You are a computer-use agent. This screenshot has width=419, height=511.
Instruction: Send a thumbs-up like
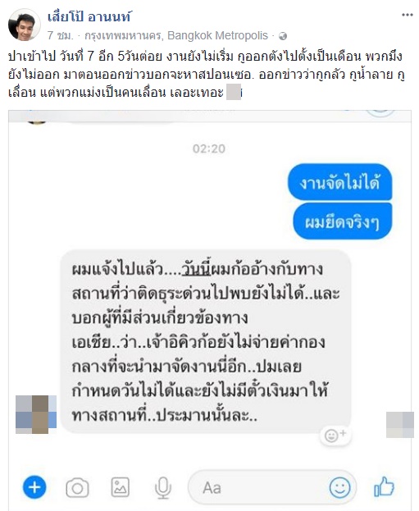click(x=384, y=487)
